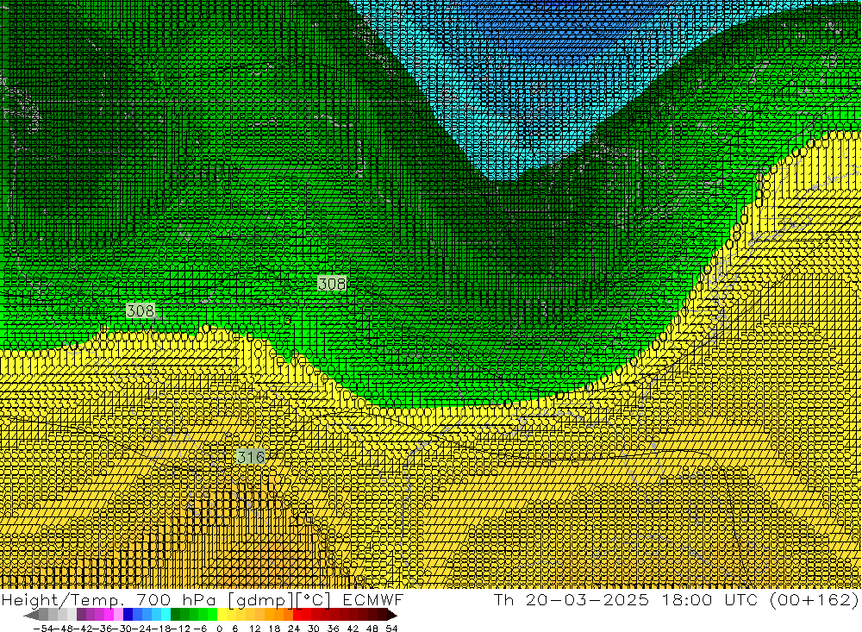Click the 0 value on the temperature legend
This screenshot has width=862, height=632.
click(x=219, y=629)
